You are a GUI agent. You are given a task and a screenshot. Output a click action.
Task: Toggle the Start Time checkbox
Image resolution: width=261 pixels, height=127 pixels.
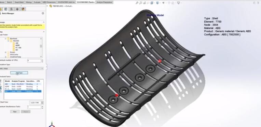(x=0, y=102)
